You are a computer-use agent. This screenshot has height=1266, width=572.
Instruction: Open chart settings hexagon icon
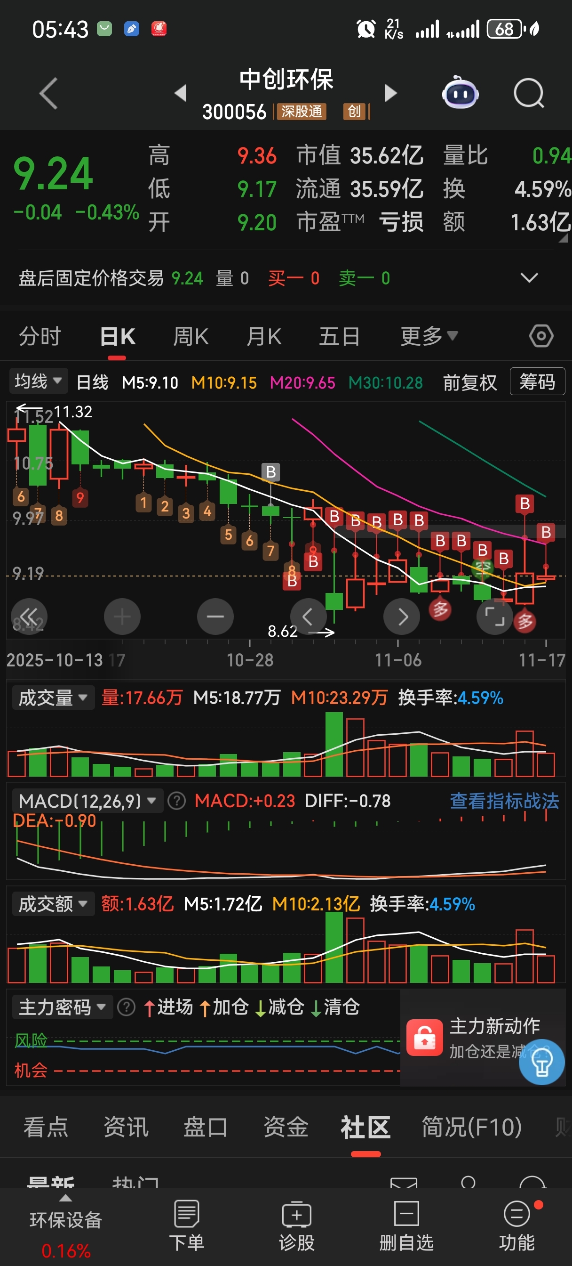click(x=541, y=336)
